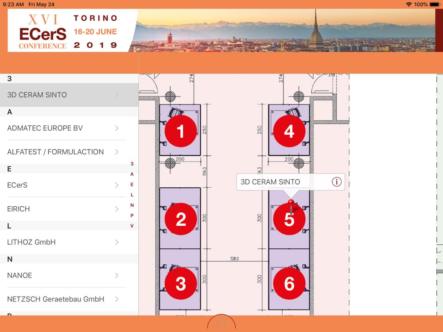Select booth number 1 marker
Screen dimensions: 443x332
pyautogui.click(x=181, y=131)
